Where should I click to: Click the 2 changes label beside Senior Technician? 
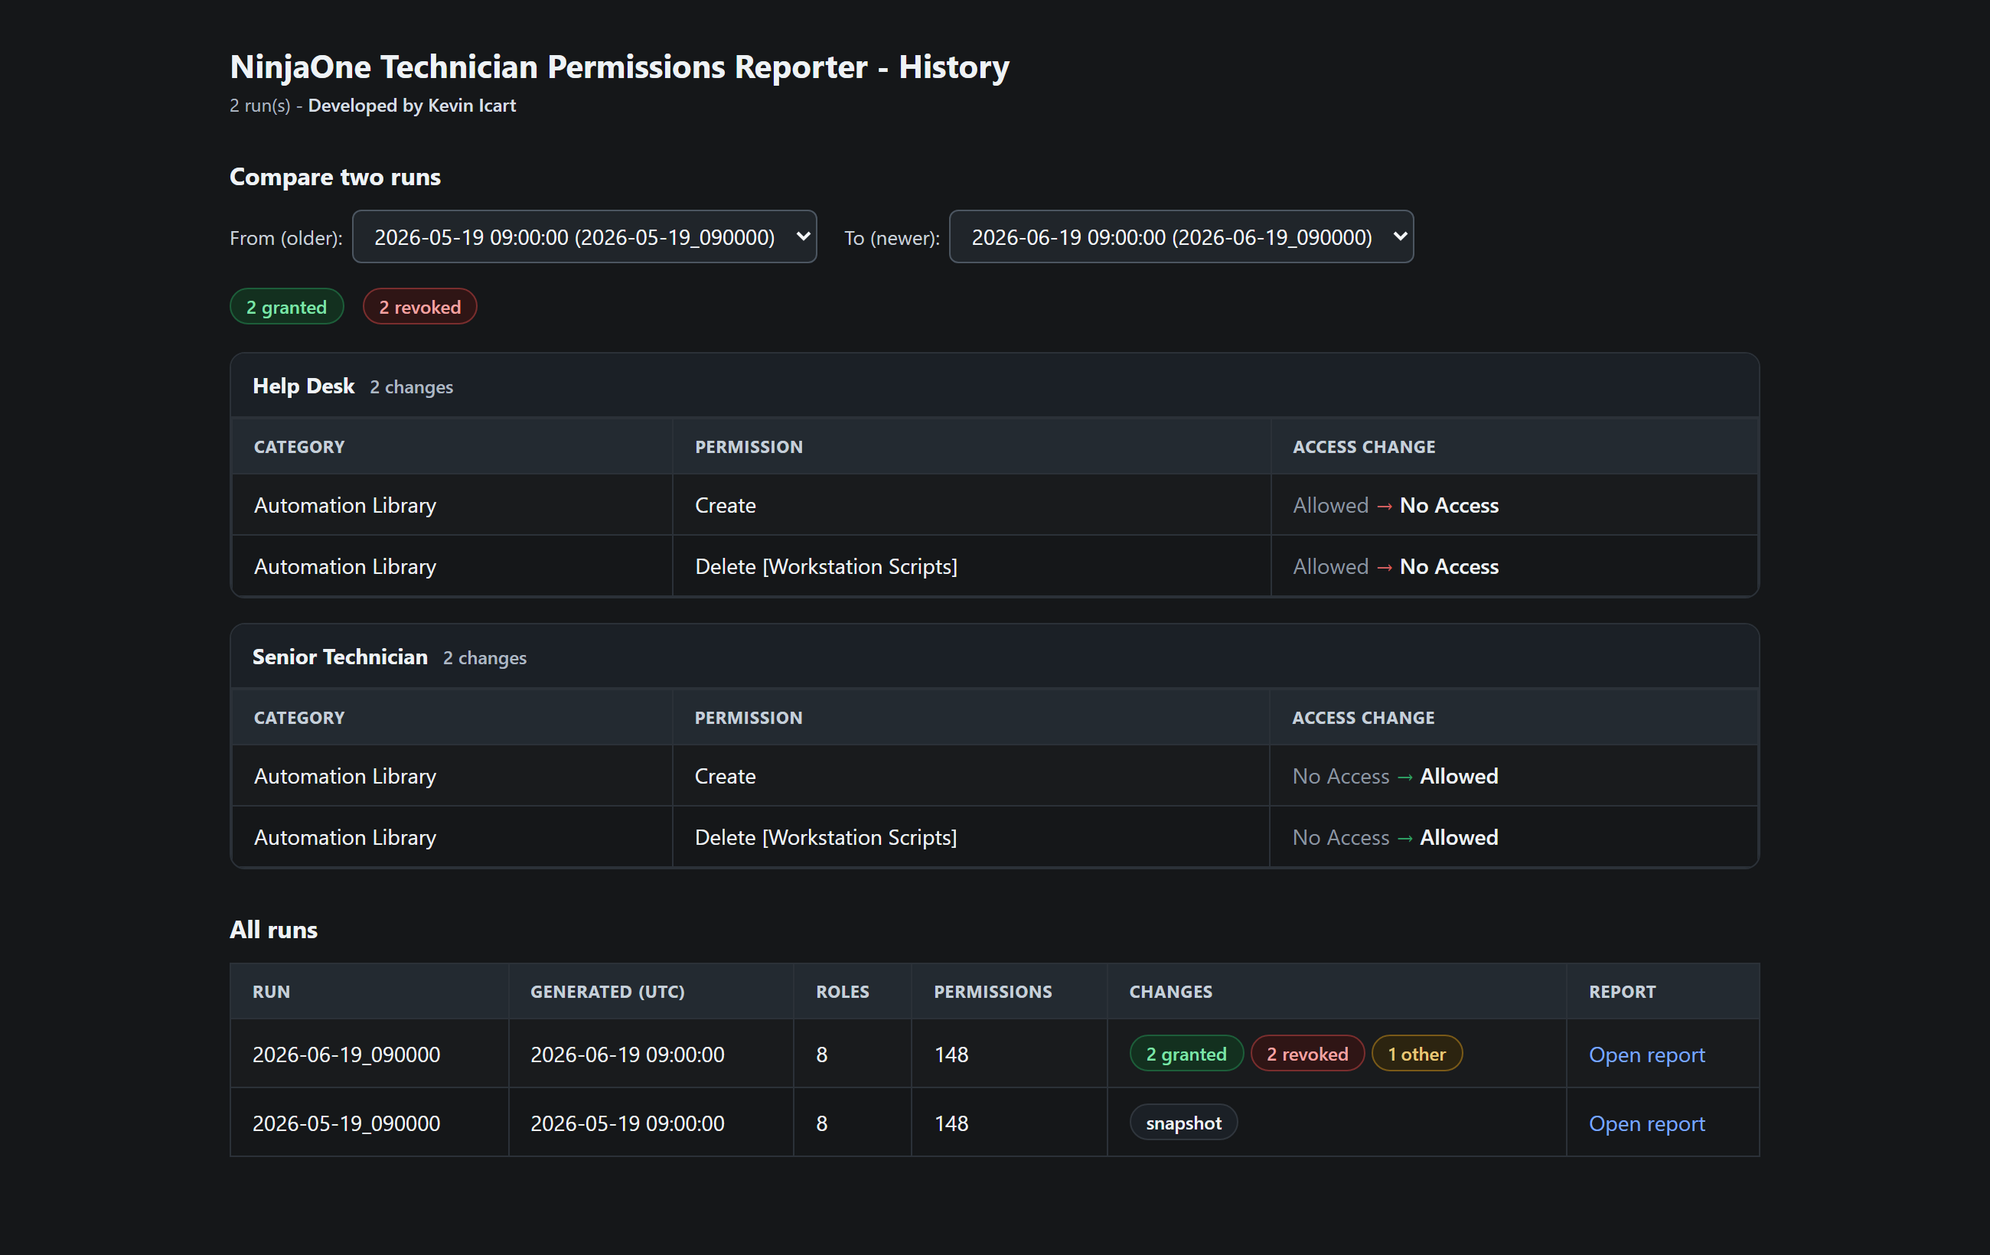coord(484,657)
